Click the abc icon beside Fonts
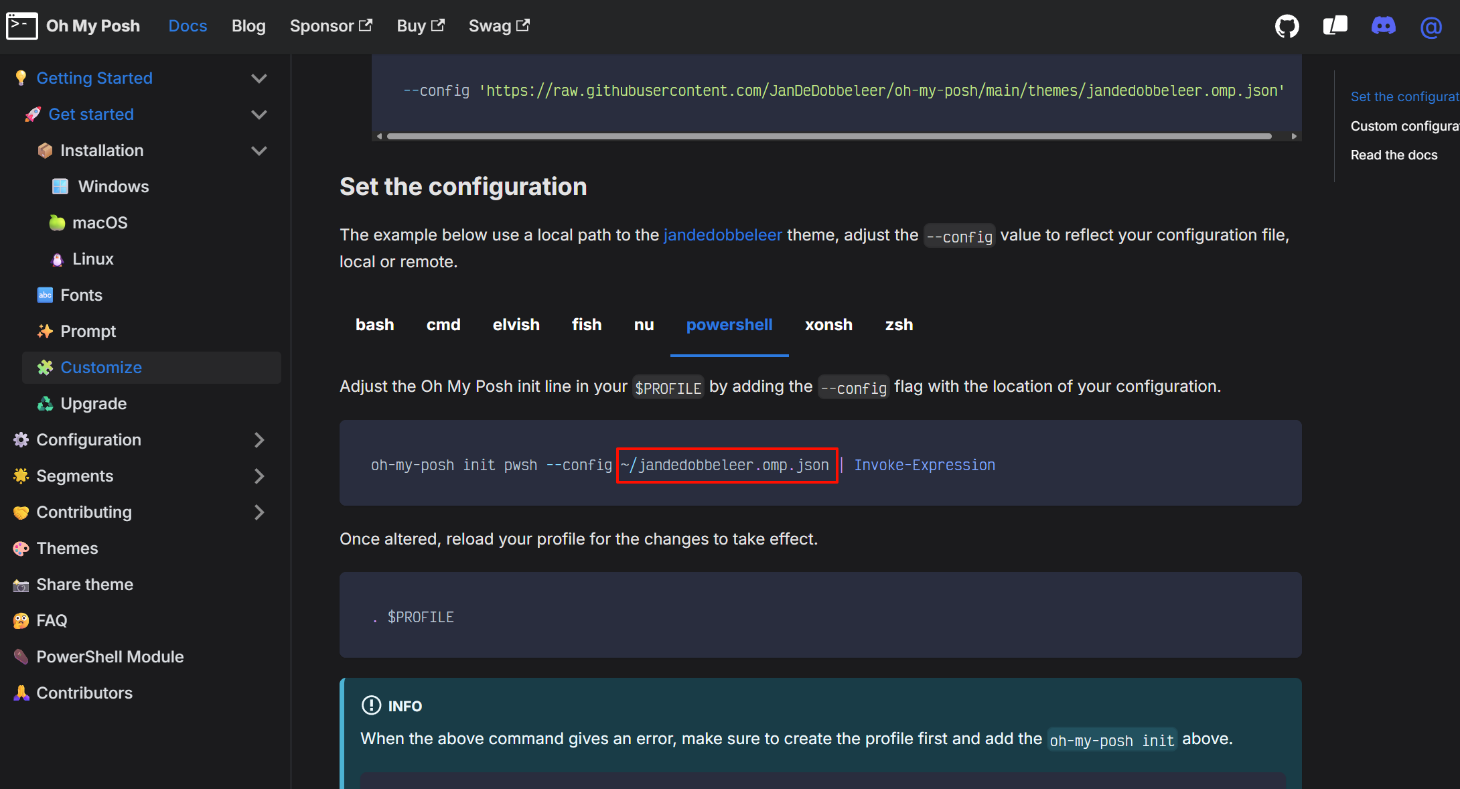 click(x=45, y=295)
